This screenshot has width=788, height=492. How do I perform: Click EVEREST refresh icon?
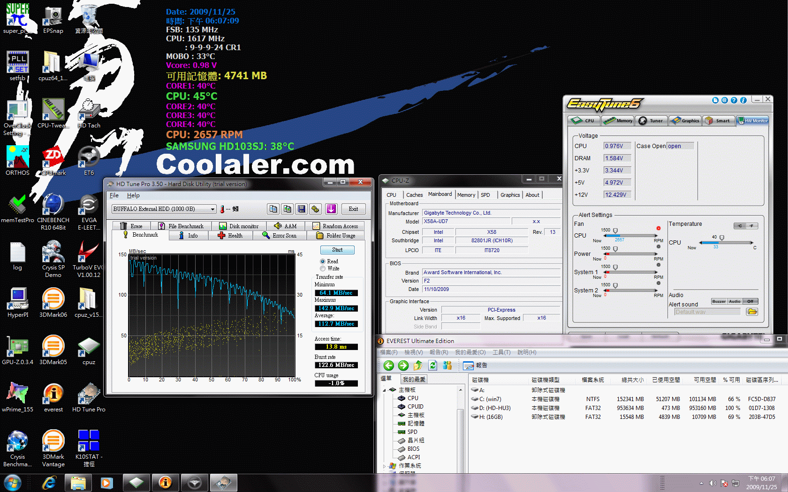pyautogui.click(x=432, y=365)
